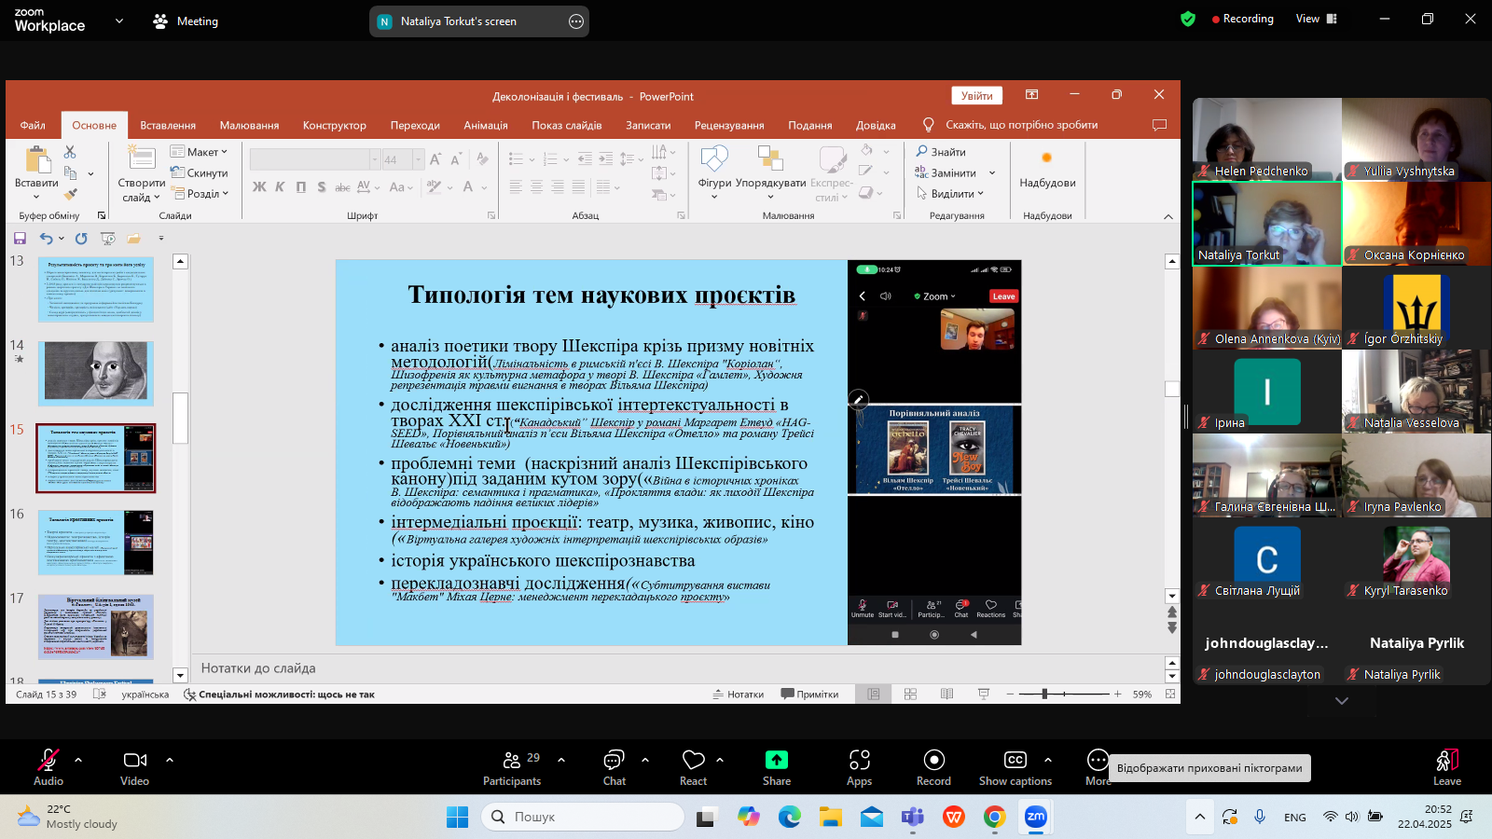1492x839 pixels.
Task: Click Show captions CC icon
Action: point(1015,761)
